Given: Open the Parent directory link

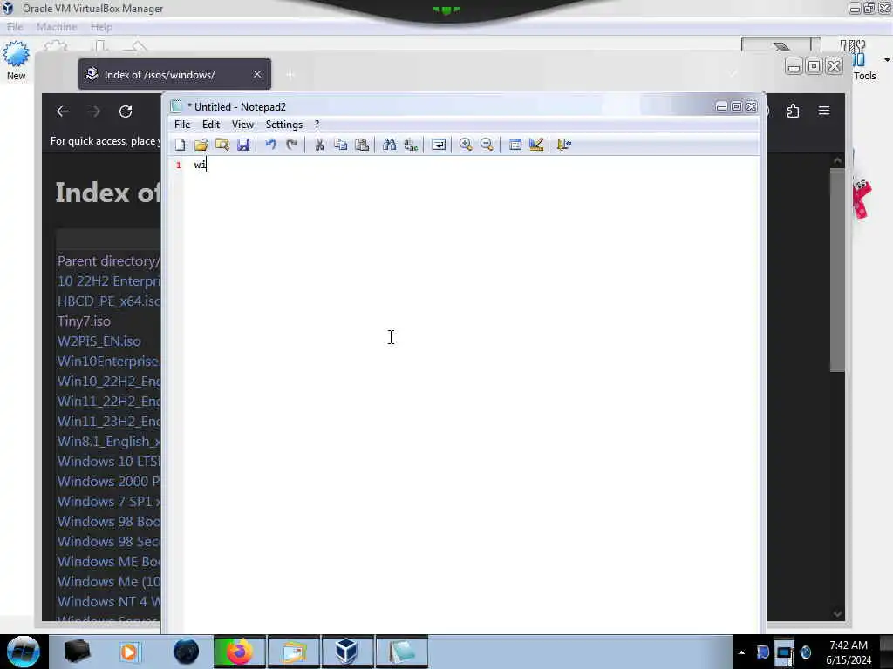Looking at the screenshot, I should tap(108, 261).
